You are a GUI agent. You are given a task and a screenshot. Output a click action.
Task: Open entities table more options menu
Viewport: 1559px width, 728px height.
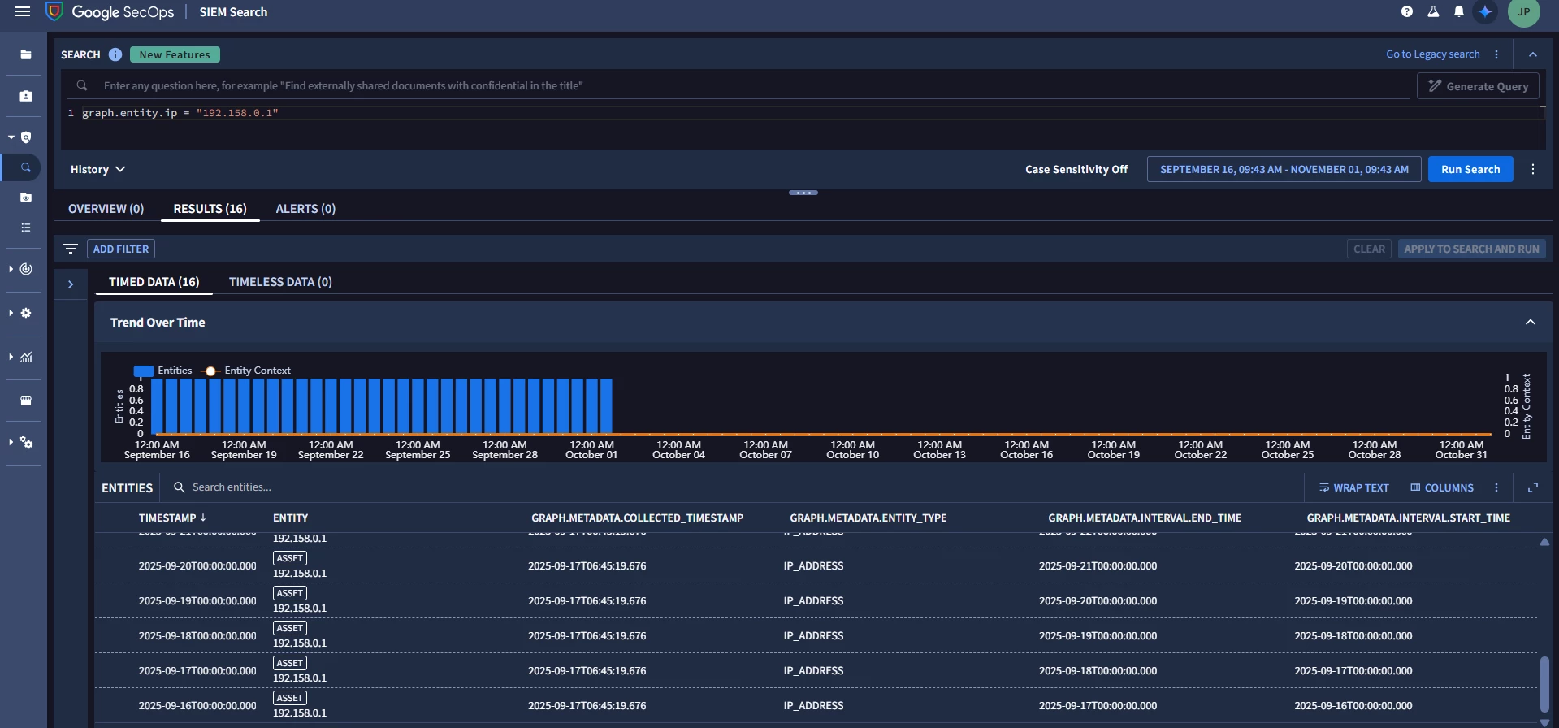pos(1496,487)
